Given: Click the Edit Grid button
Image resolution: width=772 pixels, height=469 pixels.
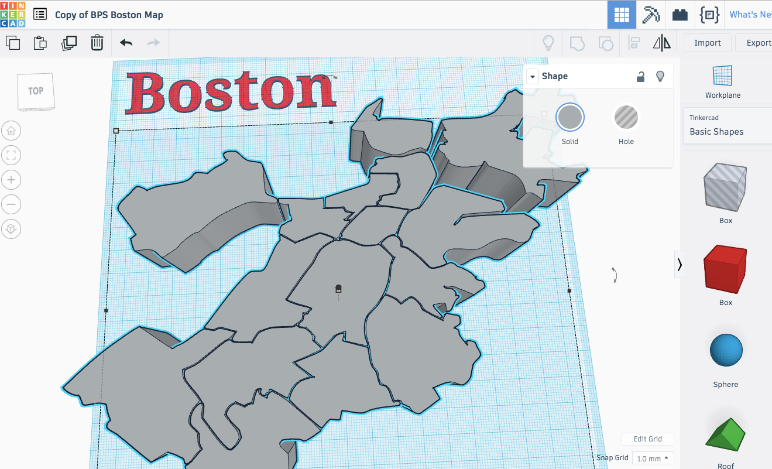Looking at the screenshot, I should [x=647, y=439].
